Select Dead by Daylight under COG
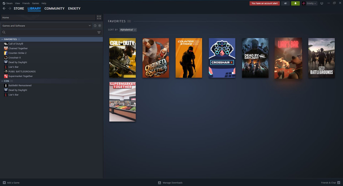 pyautogui.click(x=18, y=90)
